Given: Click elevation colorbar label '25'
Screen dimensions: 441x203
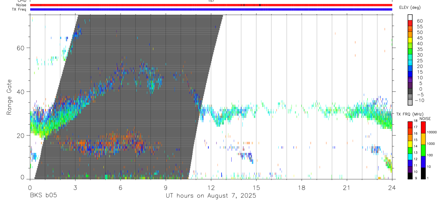Looking at the screenshot, I should (419, 61).
